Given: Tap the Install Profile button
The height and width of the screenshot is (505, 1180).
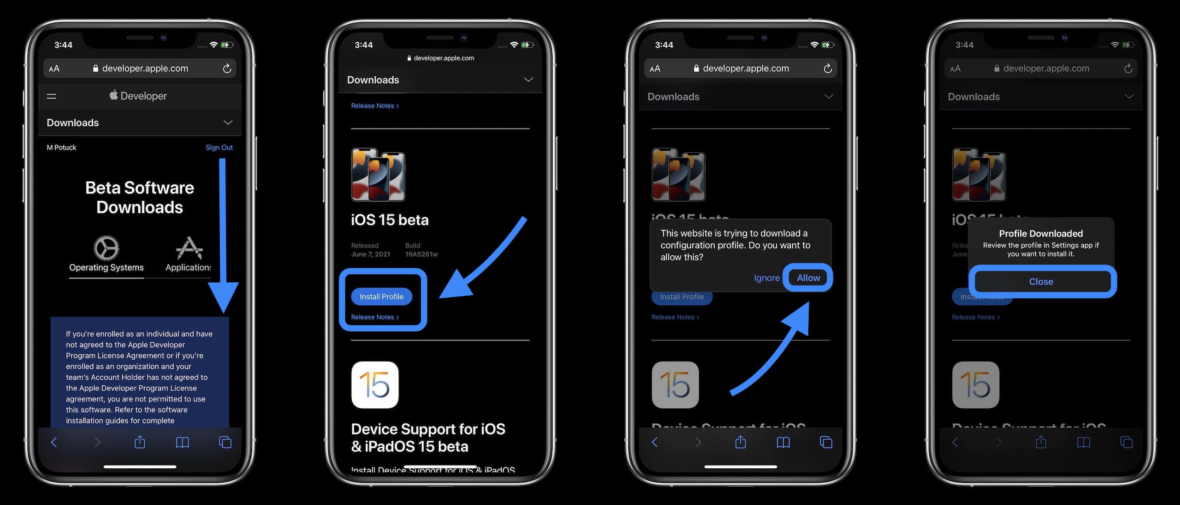Looking at the screenshot, I should point(381,296).
